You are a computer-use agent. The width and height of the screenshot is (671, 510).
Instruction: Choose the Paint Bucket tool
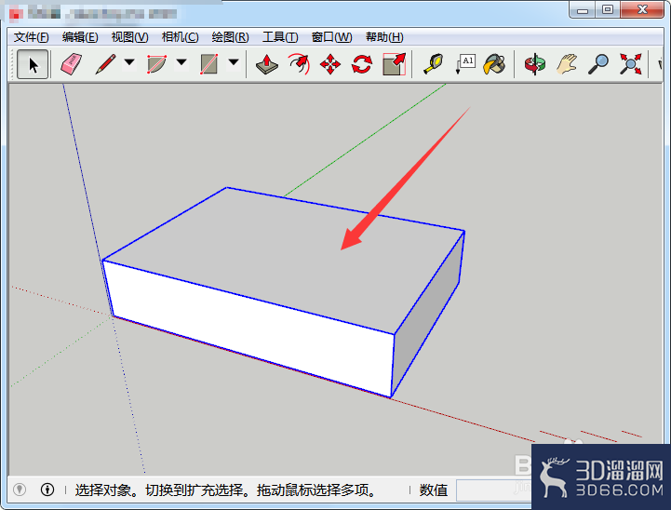495,64
